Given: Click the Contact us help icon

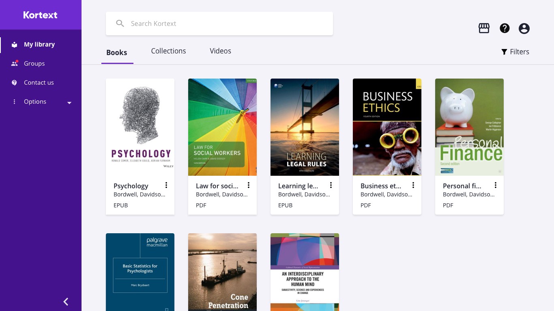Looking at the screenshot, I should (x=15, y=83).
